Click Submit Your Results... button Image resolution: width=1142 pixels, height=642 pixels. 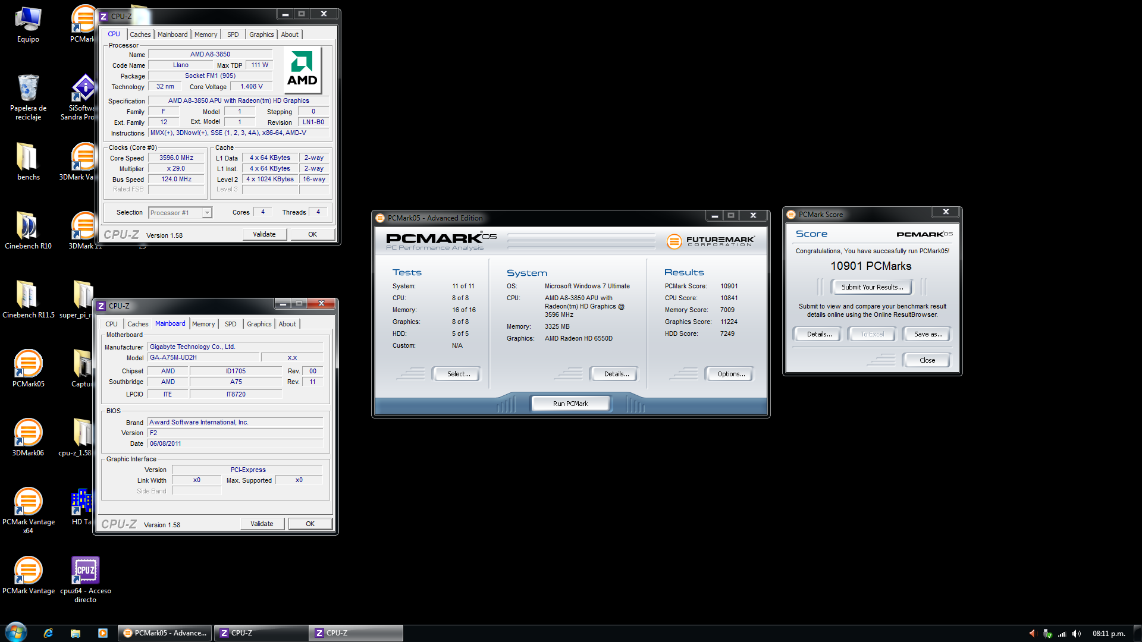pos(872,287)
